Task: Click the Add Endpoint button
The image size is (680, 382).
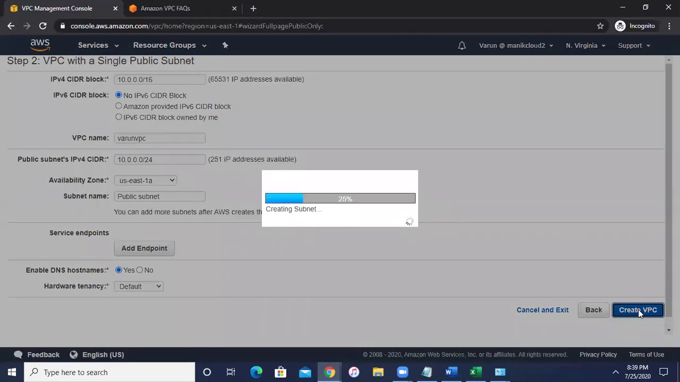Action: click(144, 248)
